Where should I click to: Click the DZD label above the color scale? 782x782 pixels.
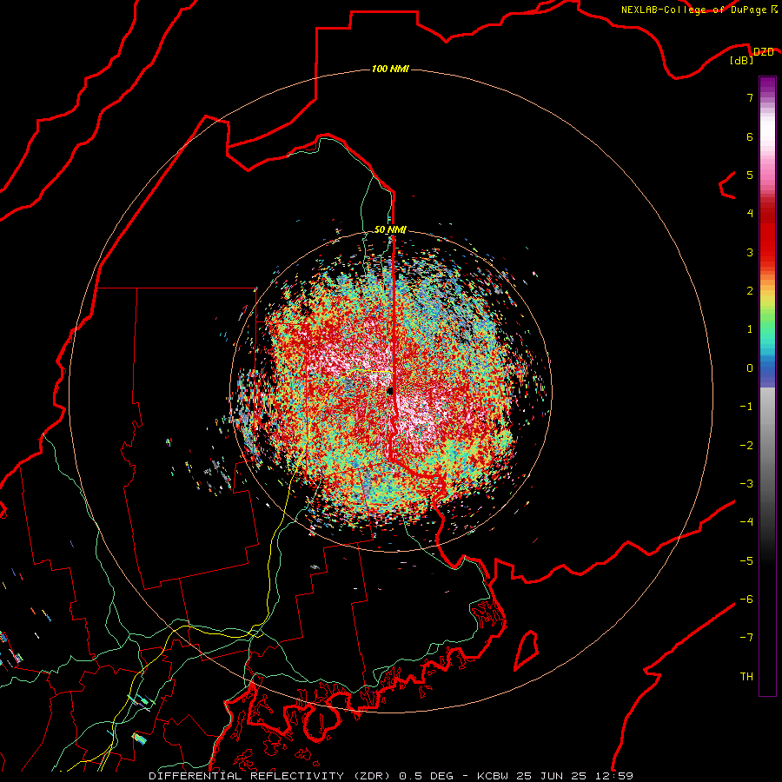tap(764, 51)
